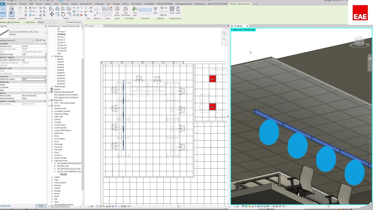The image size is (373, 210).
Task: Select the Rotate tool
Action: [x=63, y=14]
